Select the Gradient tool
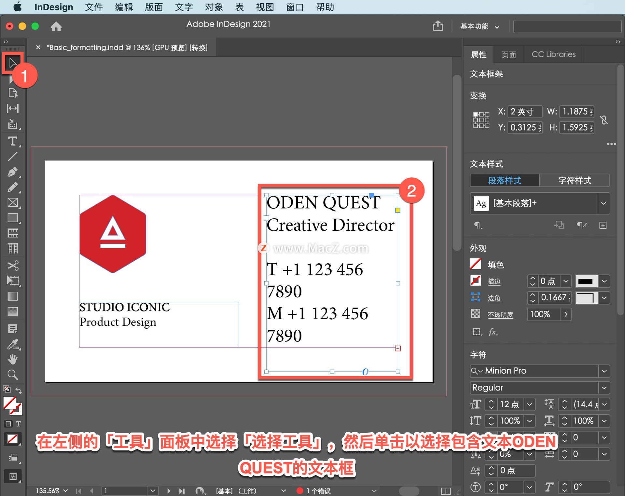Image resolution: width=625 pixels, height=496 pixels. coord(13,296)
